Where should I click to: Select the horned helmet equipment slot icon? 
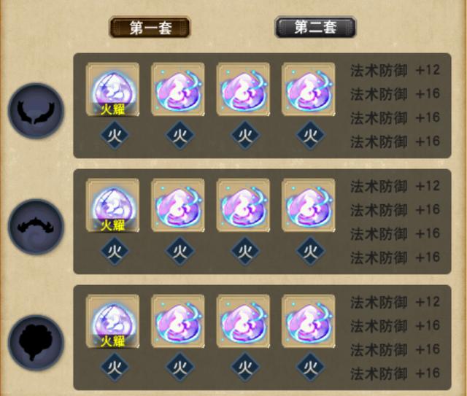pos(36,111)
